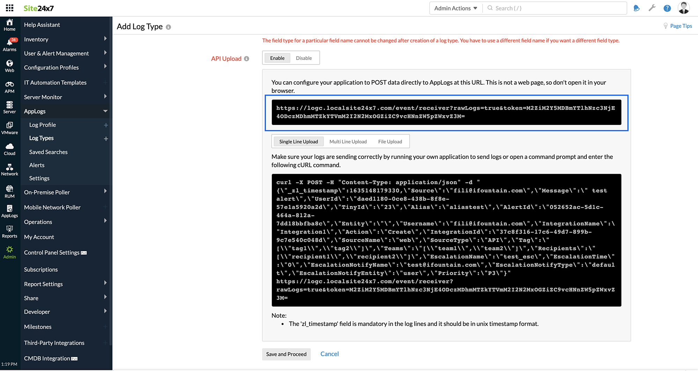
Task: Disable API Upload option
Action: (304, 58)
